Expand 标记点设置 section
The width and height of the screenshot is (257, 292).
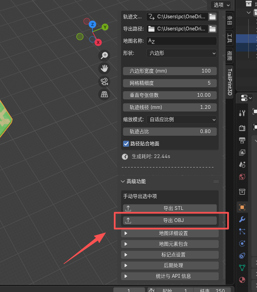[x=170, y=255]
